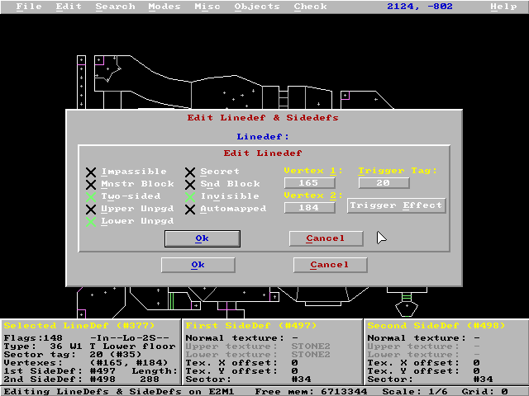Click the Selected LineDef (#377) header

tap(79, 326)
